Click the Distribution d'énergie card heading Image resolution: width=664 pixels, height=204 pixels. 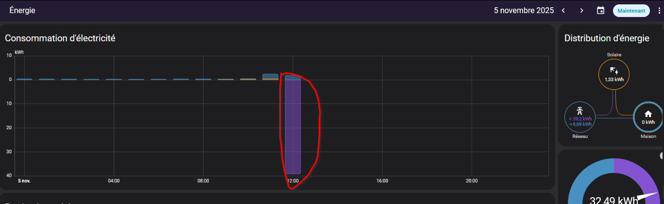606,38
